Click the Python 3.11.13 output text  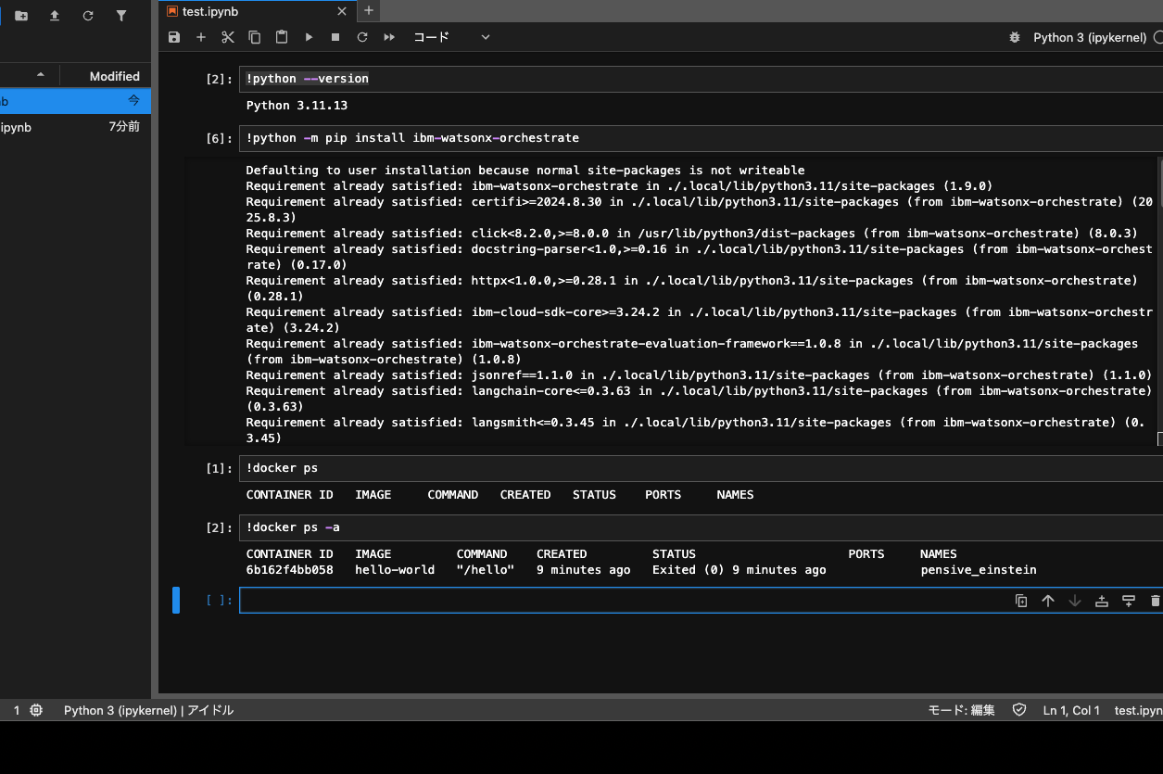297,106
